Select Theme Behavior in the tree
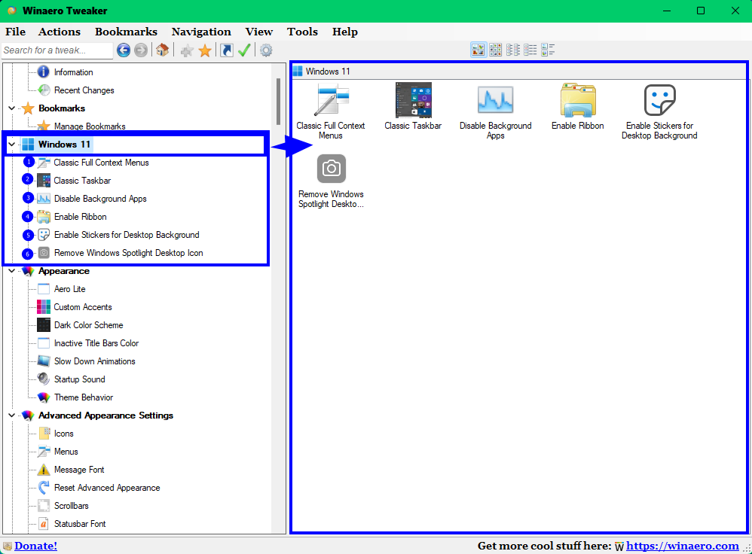This screenshot has width=752, height=554. pos(84,397)
